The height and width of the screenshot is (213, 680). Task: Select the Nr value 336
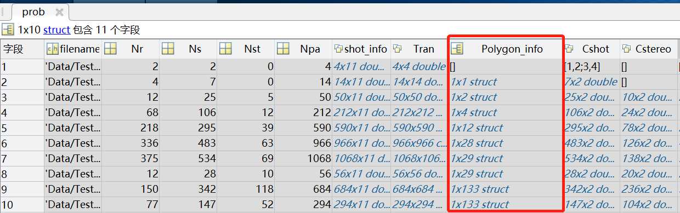(x=131, y=143)
